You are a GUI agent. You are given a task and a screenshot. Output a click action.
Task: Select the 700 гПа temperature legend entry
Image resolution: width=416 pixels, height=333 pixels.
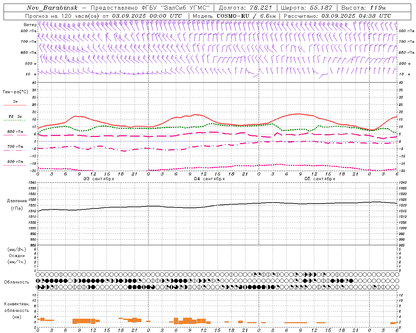coord(15,147)
